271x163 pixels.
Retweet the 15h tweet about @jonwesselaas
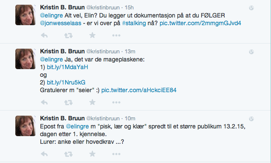(68, 35)
